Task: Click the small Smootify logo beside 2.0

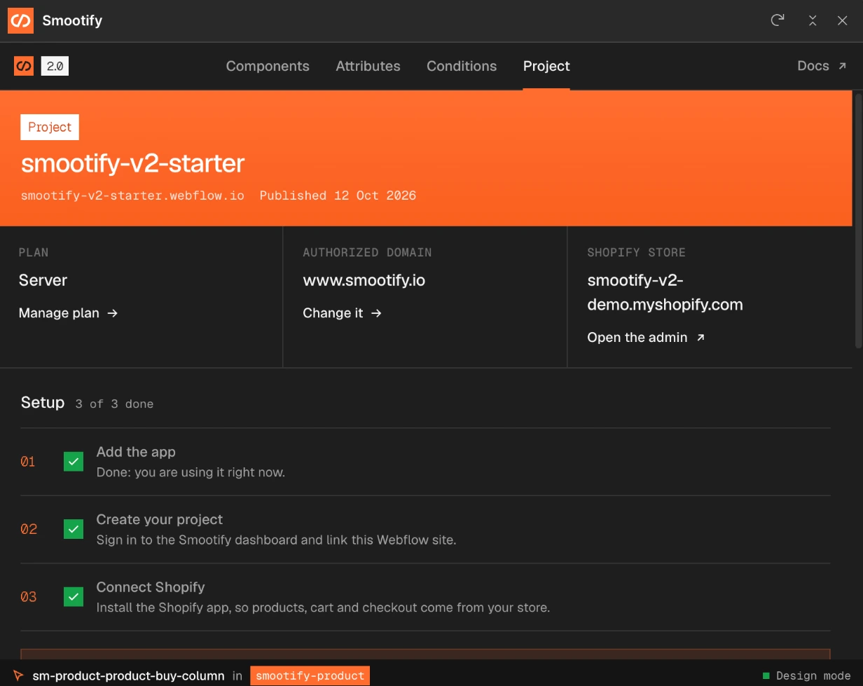Action: (x=24, y=66)
